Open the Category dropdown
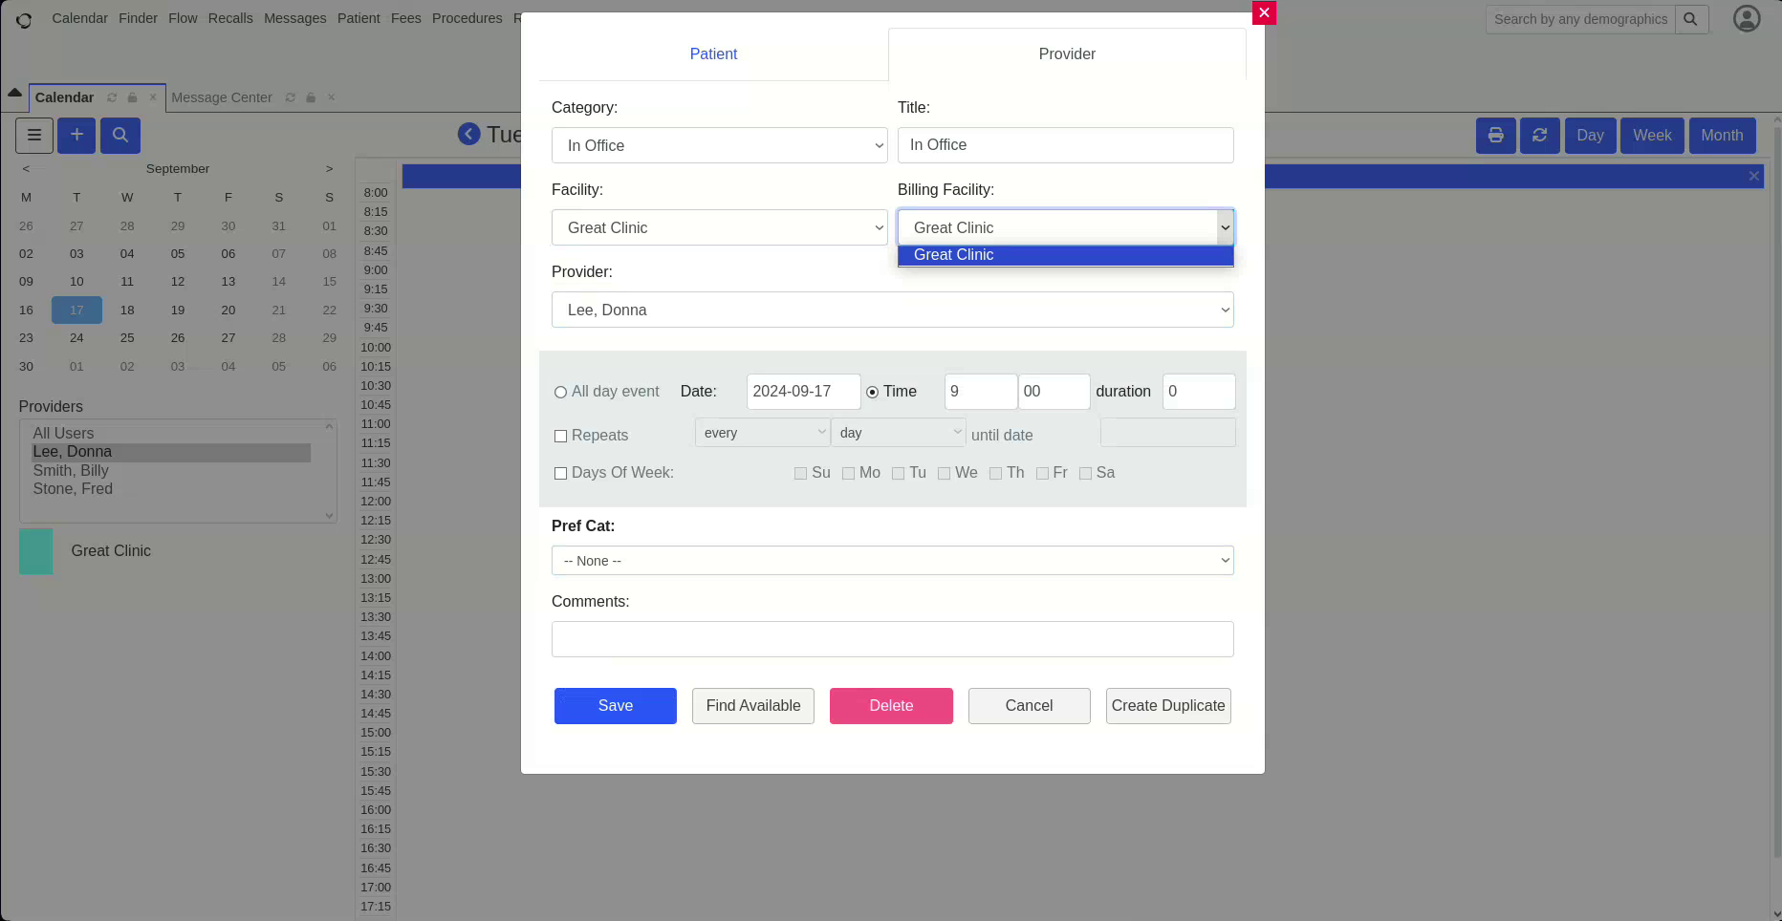 click(719, 145)
